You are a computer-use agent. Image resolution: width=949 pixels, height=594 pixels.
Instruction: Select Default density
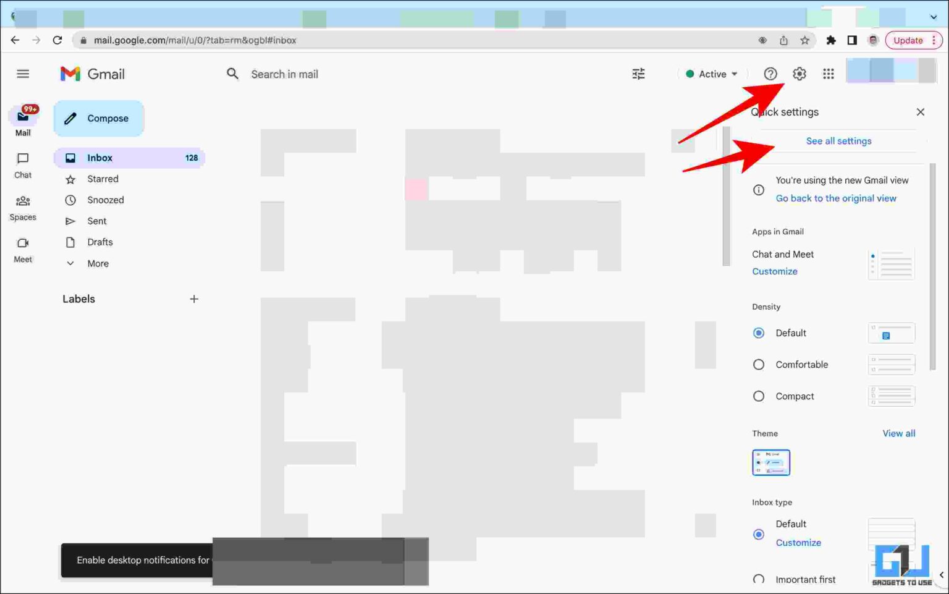tap(759, 333)
